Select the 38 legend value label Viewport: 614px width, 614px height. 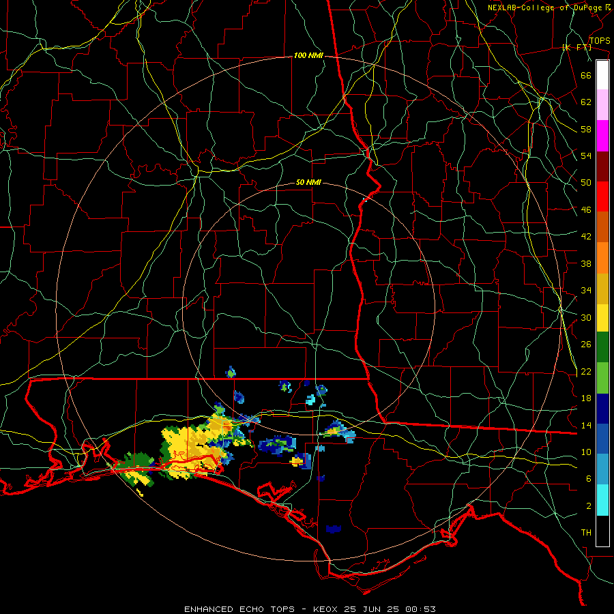[x=586, y=263]
